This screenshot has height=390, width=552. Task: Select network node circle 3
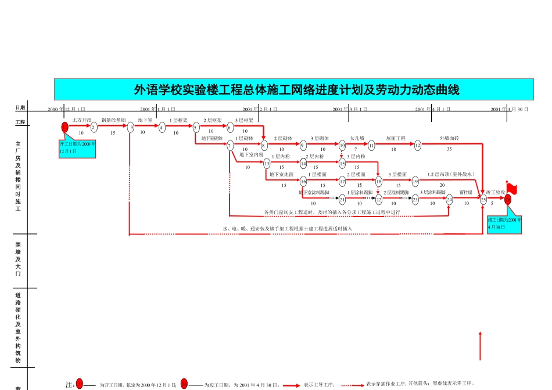pos(131,127)
